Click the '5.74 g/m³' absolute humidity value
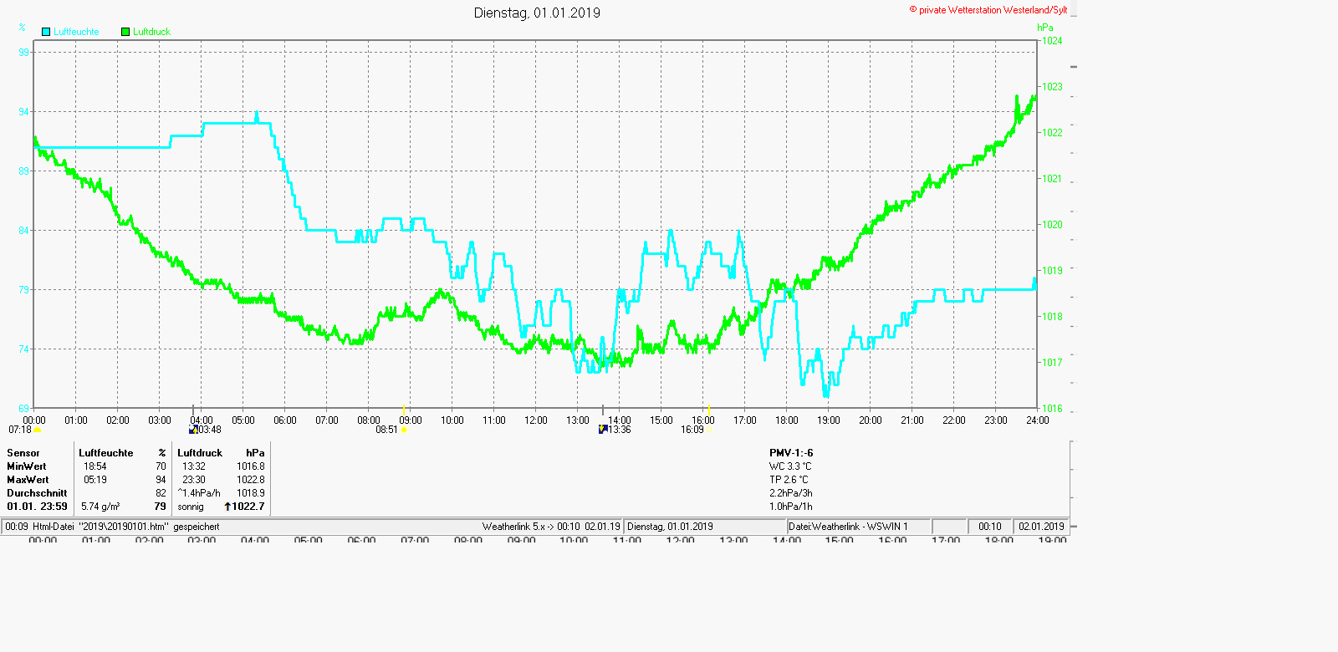The width and height of the screenshot is (1338, 652). tap(100, 507)
